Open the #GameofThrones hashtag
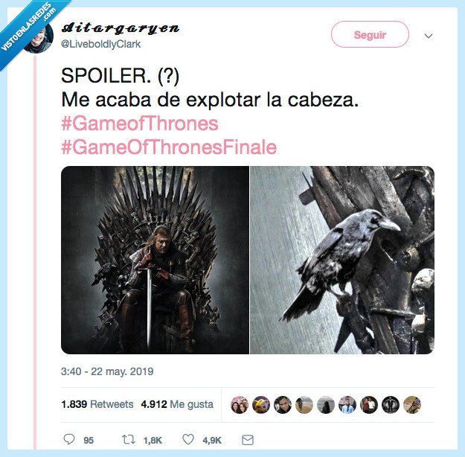 point(140,124)
